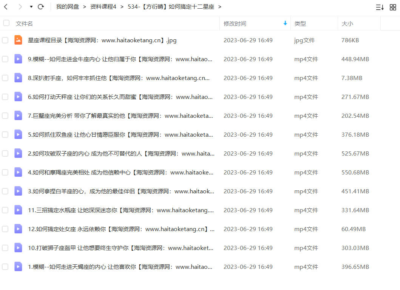The image size is (400, 290).
Task: Tick checkbox for 9.模糊 金牛座 video
Action: point(5,59)
